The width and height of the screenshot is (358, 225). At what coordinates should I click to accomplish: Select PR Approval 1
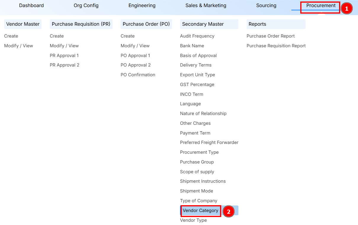coord(64,55)
